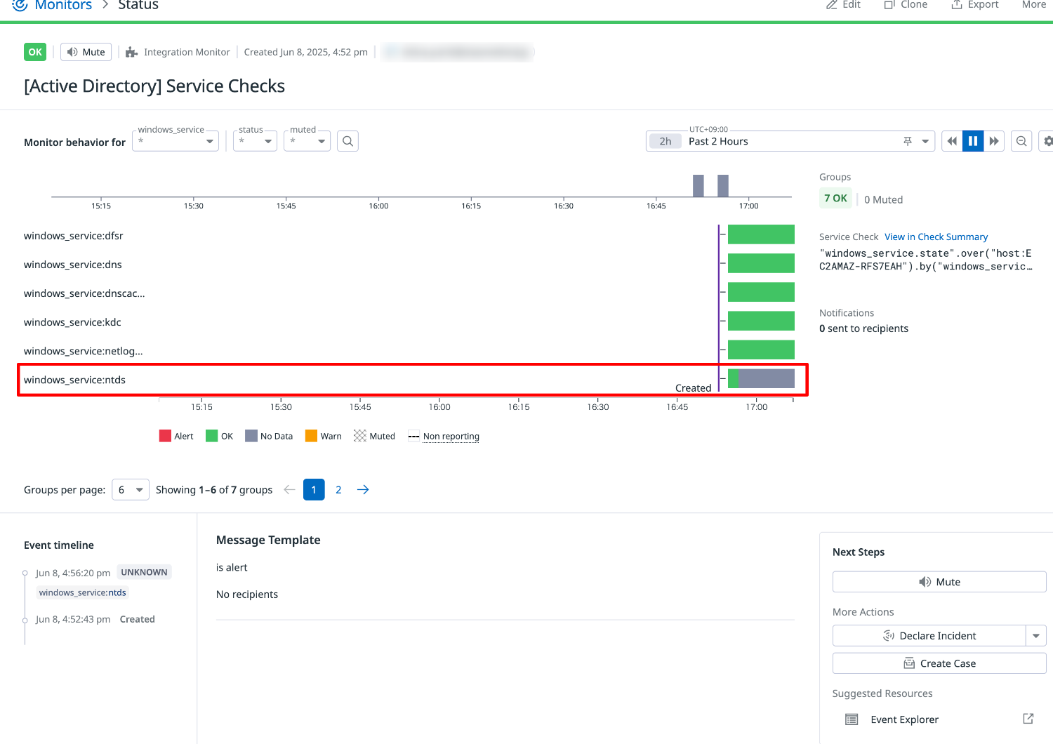Viewport: 1053px width, 744px height.
Task: Open the muted filter dropdown
Action: point(307,141)
